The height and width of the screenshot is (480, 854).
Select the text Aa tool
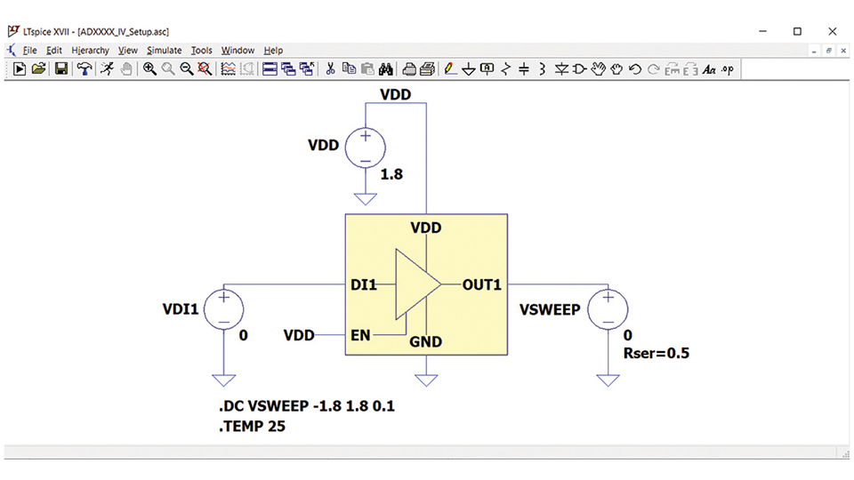(709, 69)
